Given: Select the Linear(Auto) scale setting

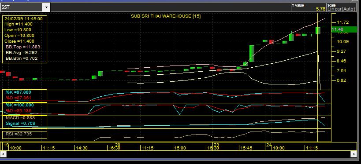Looking at the screenshot, I should tap(342, 9).
